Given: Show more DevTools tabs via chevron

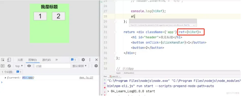Looking at the screenshot, I should point(57,60).
